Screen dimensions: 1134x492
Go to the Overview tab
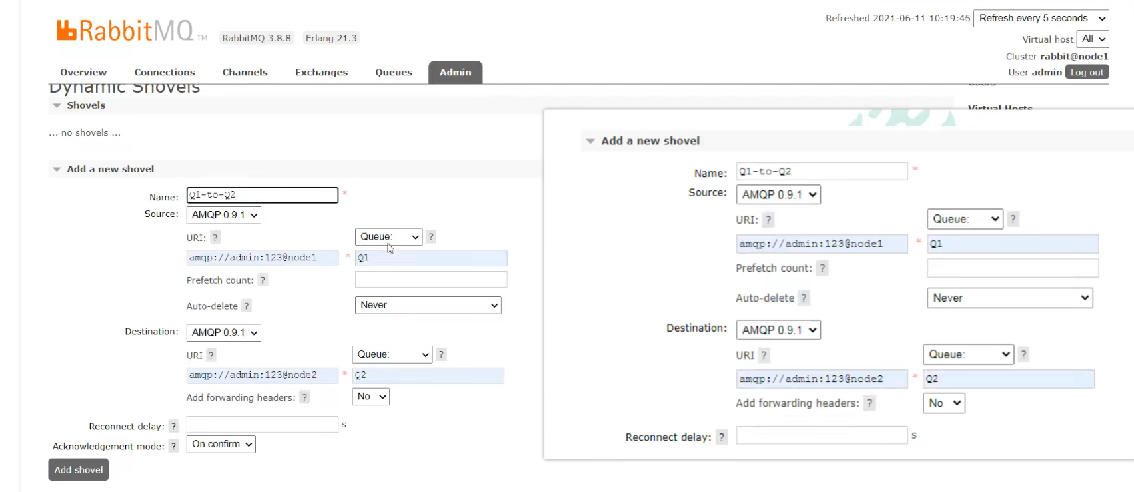[83, 72]
